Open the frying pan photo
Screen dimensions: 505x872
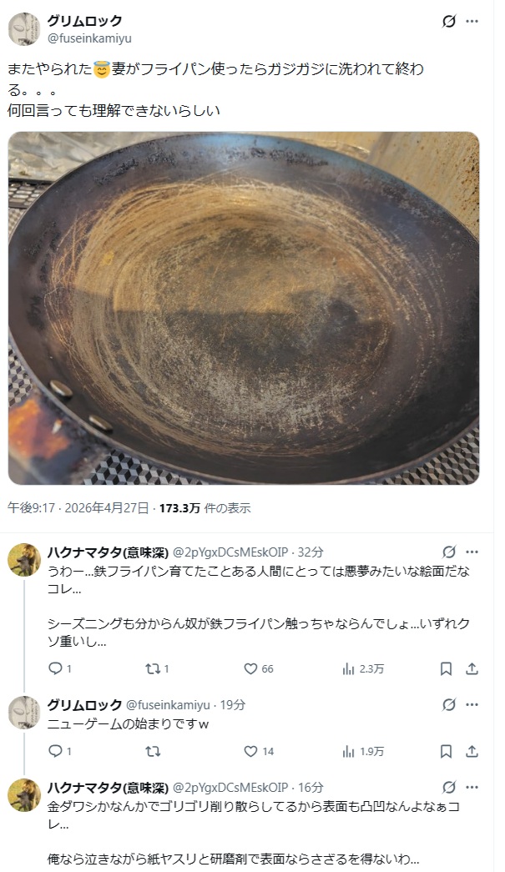[x=244, y=308]
